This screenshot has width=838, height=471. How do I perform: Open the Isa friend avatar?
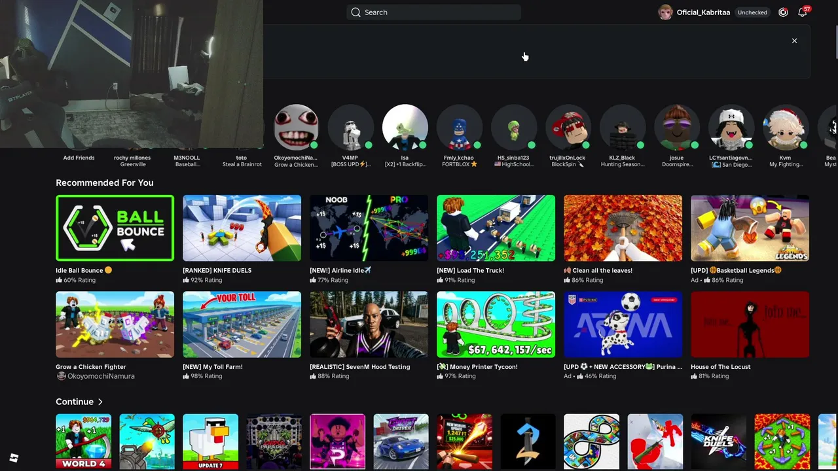pos(405,128)
